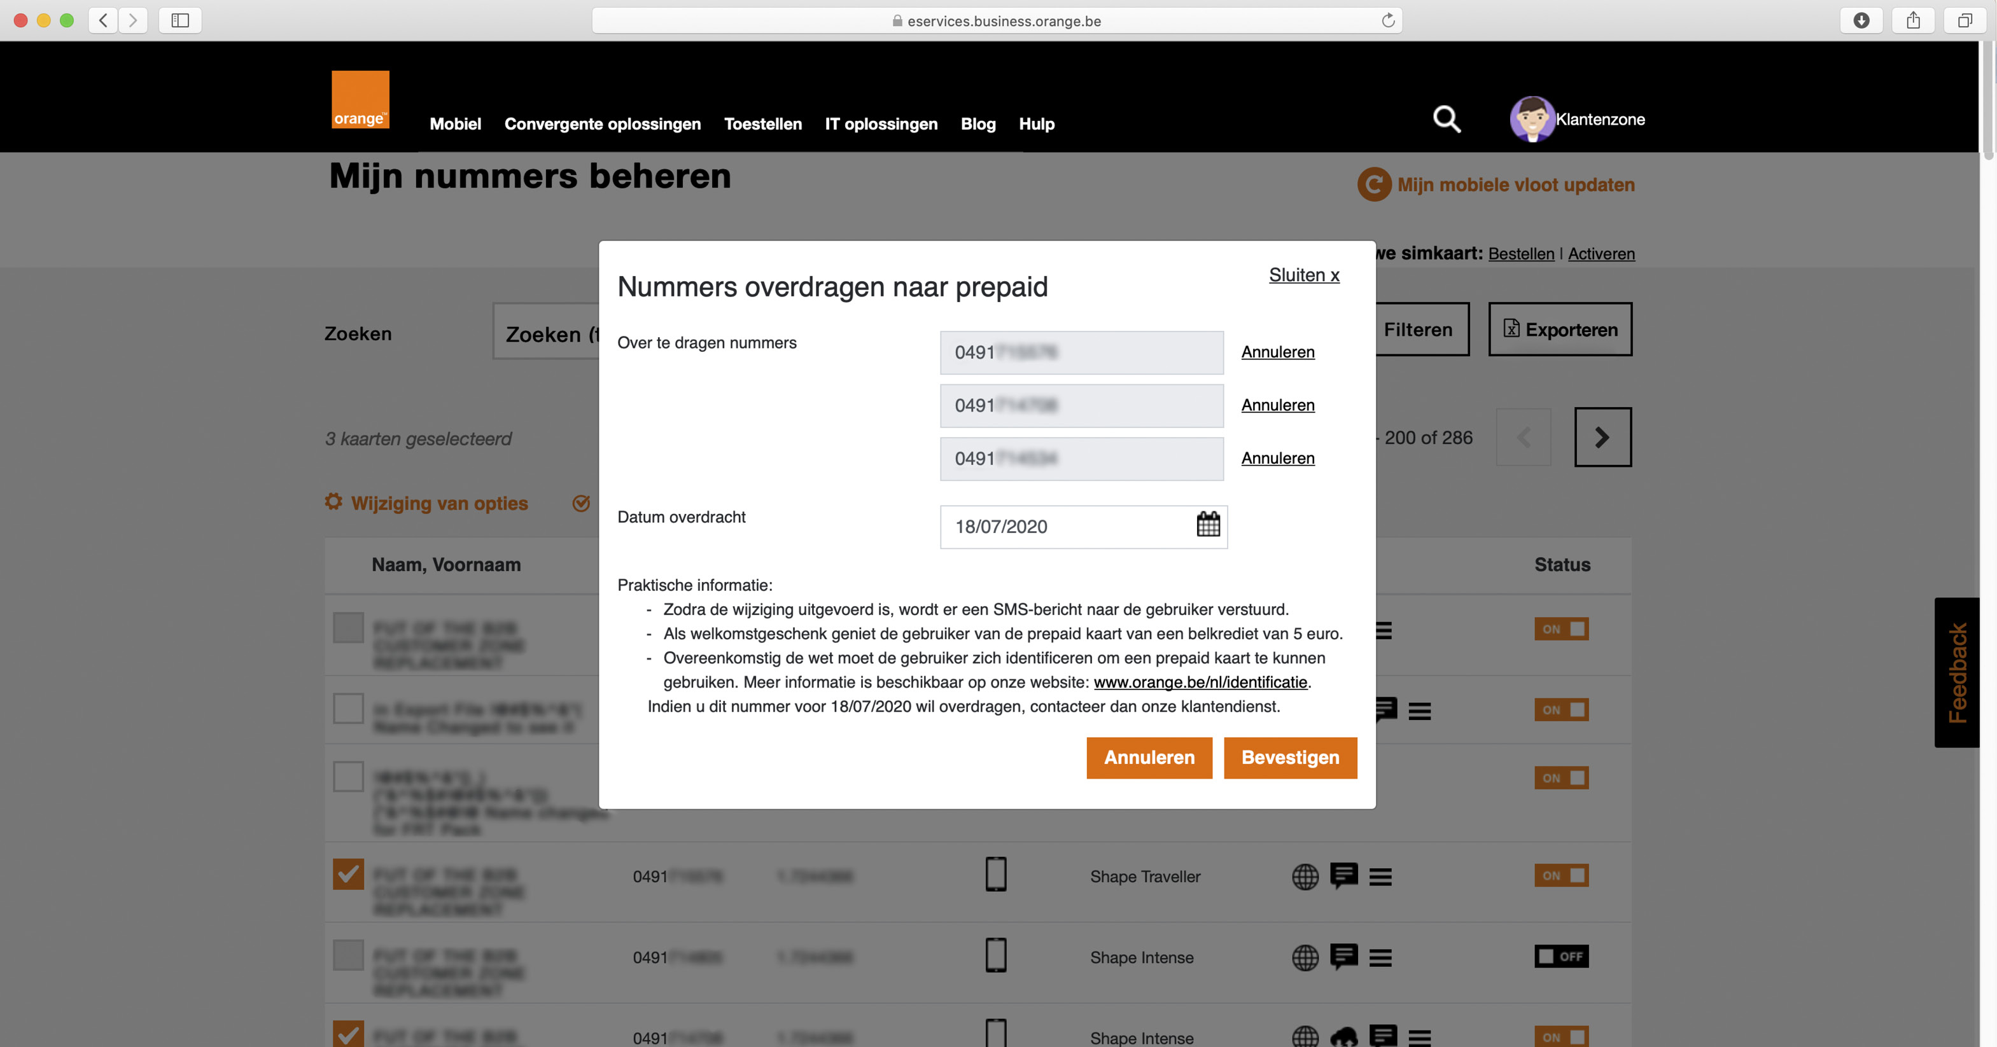The image size is (1997, 1047).
Task: Click the previous page chevron
Action: tap(1522, 436)
